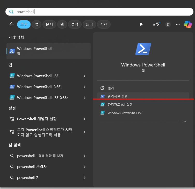Switch to the 문서 filter tab
The image size is (195, 189).
(49, 24)
